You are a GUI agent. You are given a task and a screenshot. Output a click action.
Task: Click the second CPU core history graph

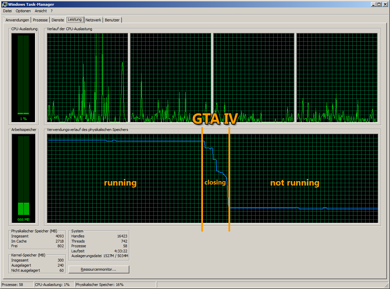171,78
